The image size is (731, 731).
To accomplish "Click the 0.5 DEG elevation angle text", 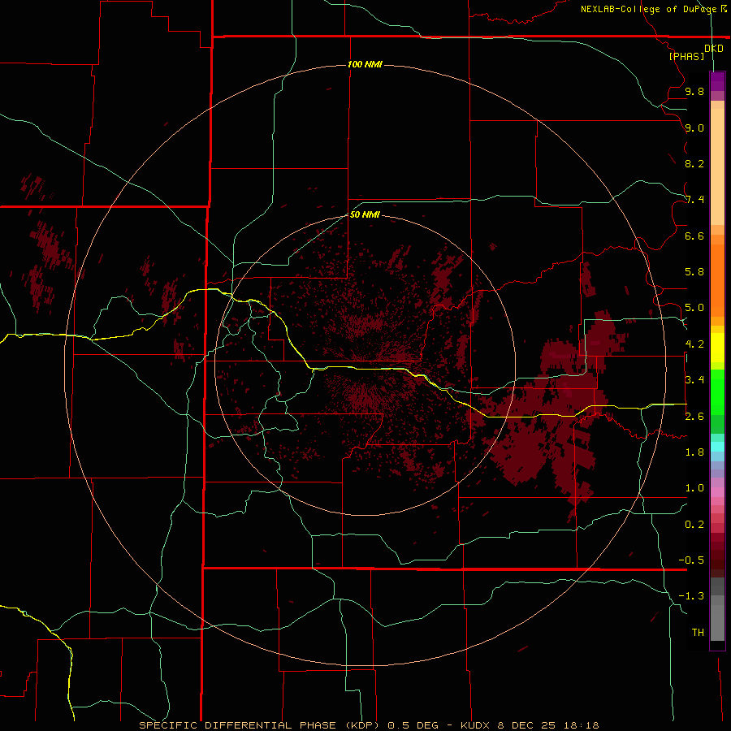I will (x=413, y=725).
